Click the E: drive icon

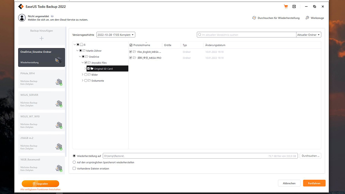point(82,45)
